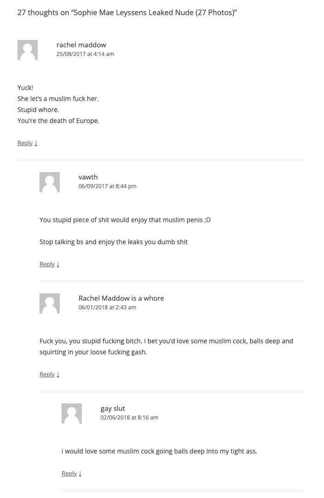Click the down arrow next to vawth's Reply
The width and height of the screenshot is (324, 498).
[58, 264]
